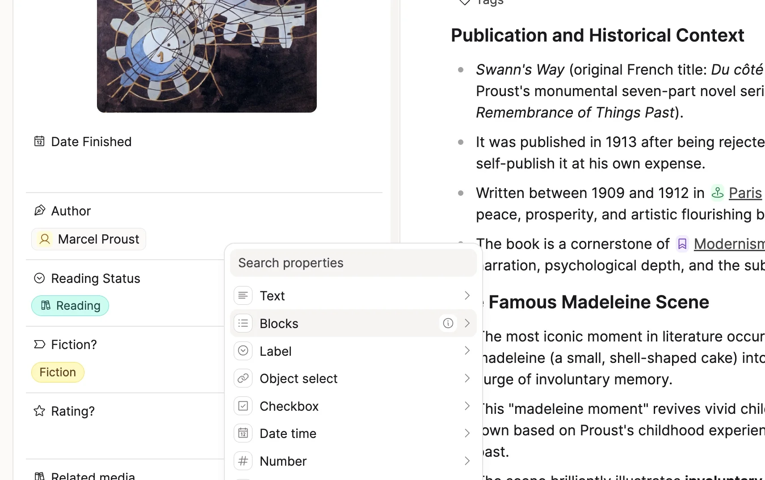The image size is (765, 480).
Task: Click the Reading Status circle icon
Action: (39, 278)
